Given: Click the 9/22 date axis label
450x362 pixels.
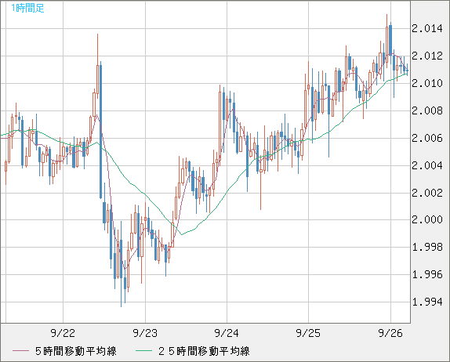Looking at the screenshot, I should pos(63,333).
